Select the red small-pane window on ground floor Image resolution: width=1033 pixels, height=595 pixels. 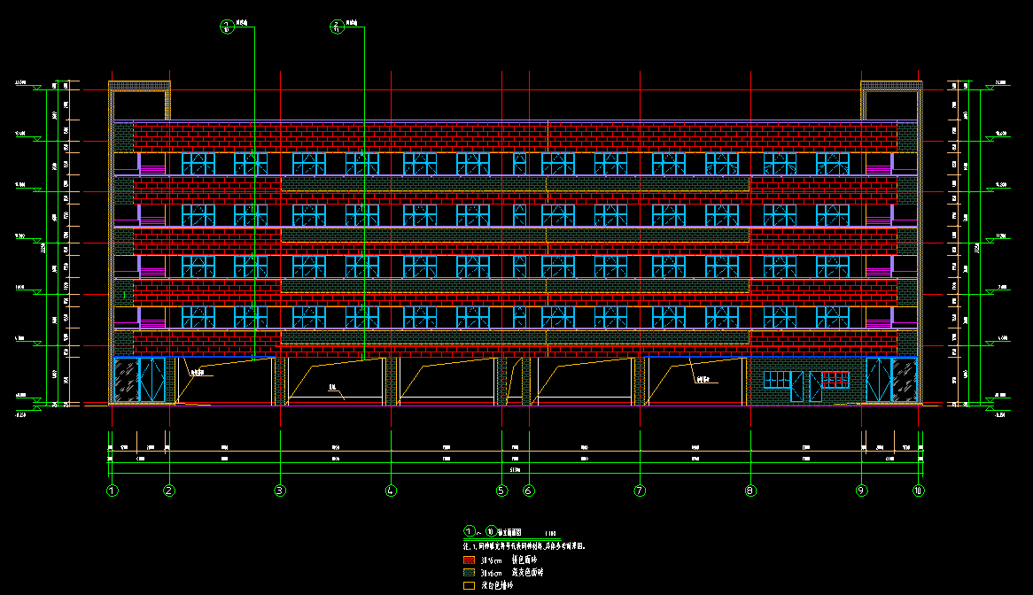[835, 380]
